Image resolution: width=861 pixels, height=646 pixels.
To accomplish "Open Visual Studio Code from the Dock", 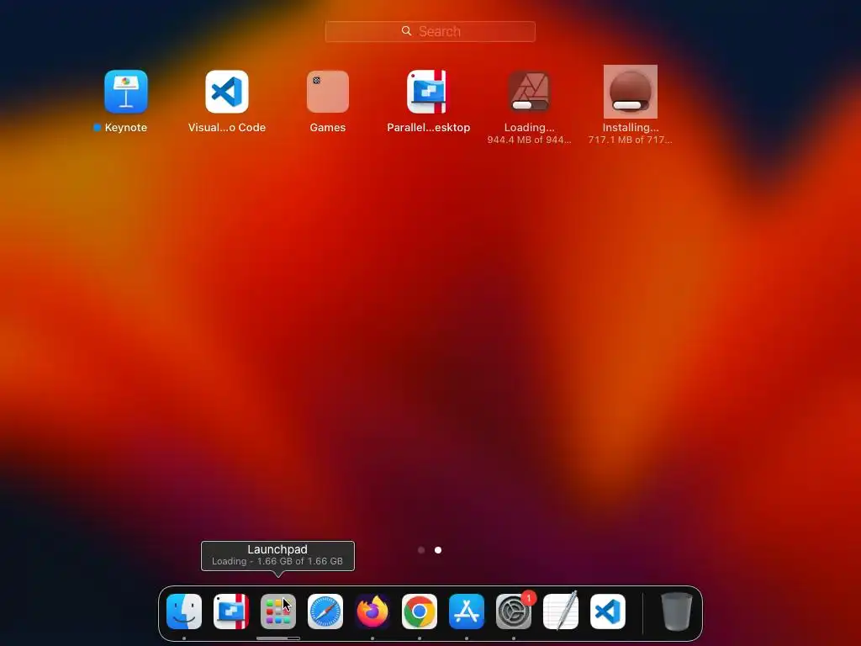I will pos(608,612).
